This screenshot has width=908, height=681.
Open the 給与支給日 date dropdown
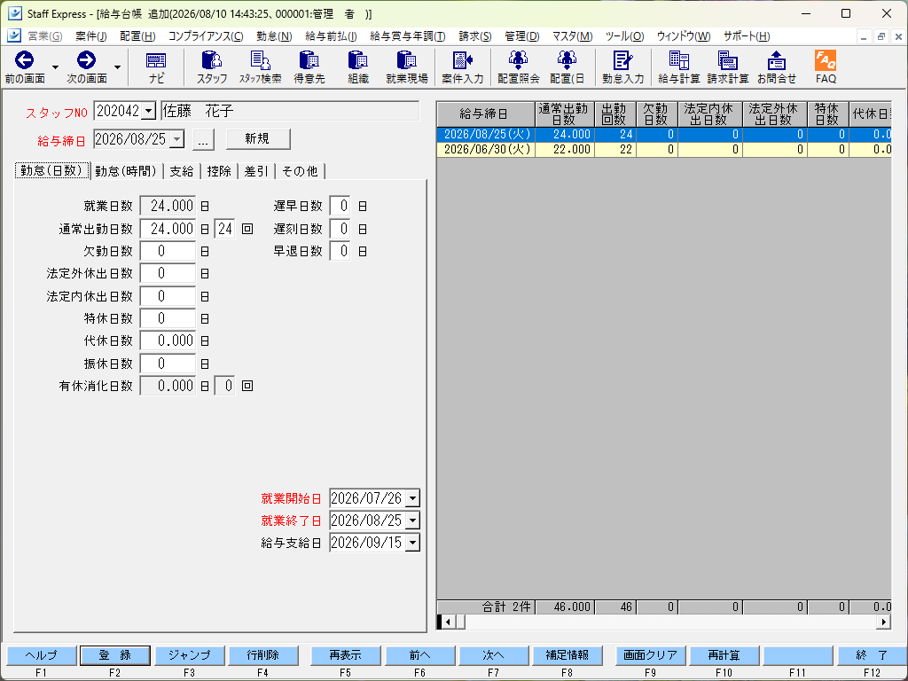412,543
